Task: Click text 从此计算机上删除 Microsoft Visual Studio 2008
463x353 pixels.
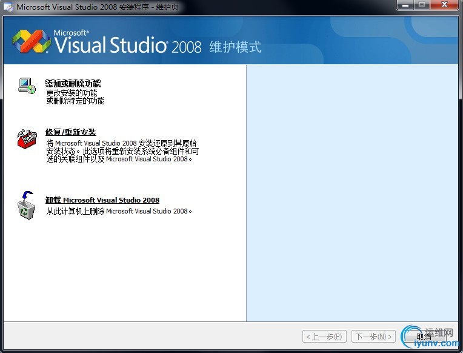Action: (119, 211)
